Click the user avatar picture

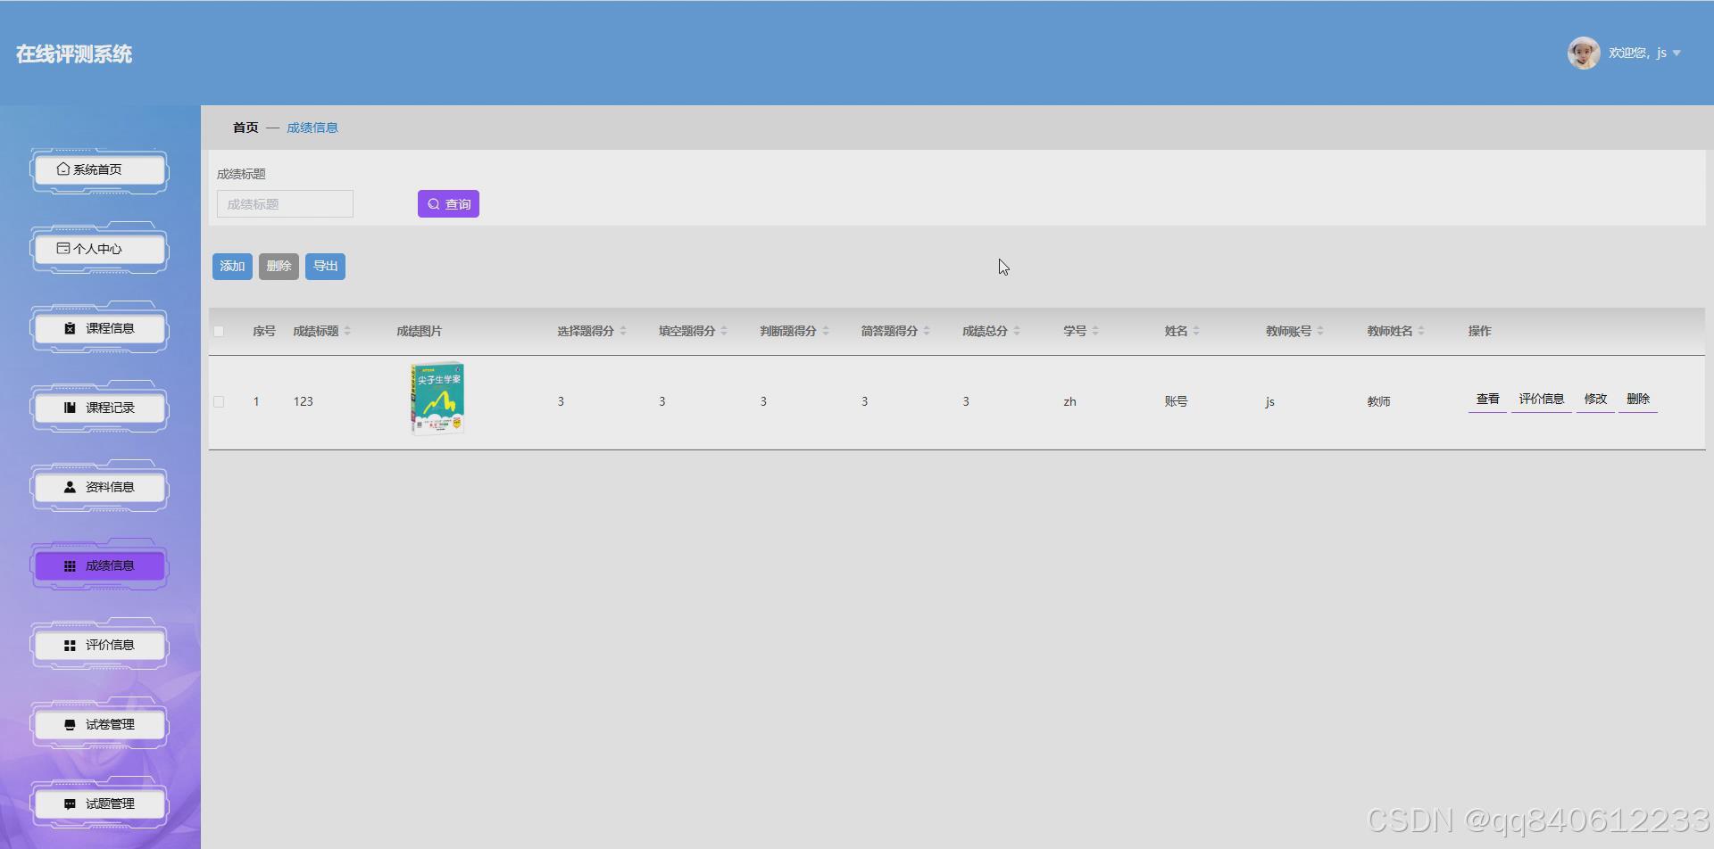click(x=1584, y=53)
